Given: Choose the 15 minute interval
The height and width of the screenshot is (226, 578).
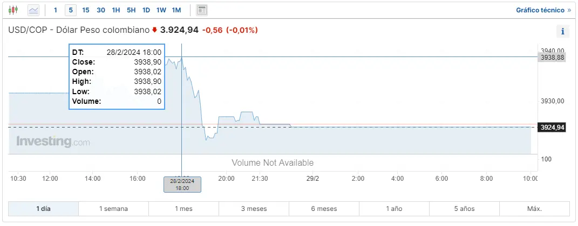Looking at the screenshot, I should pyautogui.click(x=86, y=10).
